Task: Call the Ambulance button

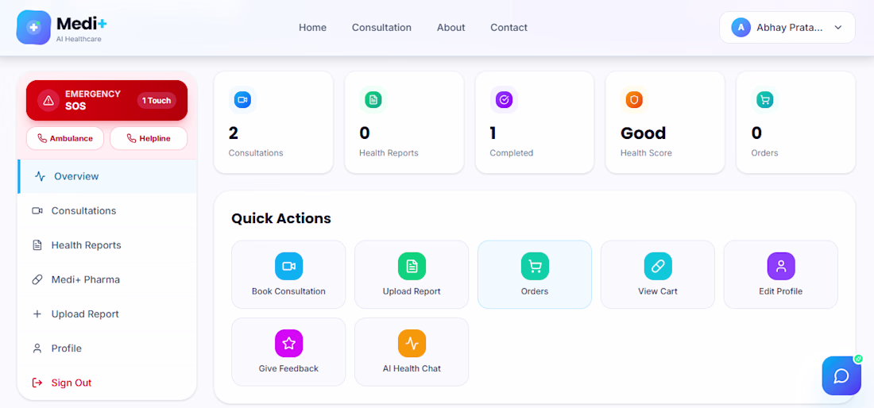Action: point(65,139)
